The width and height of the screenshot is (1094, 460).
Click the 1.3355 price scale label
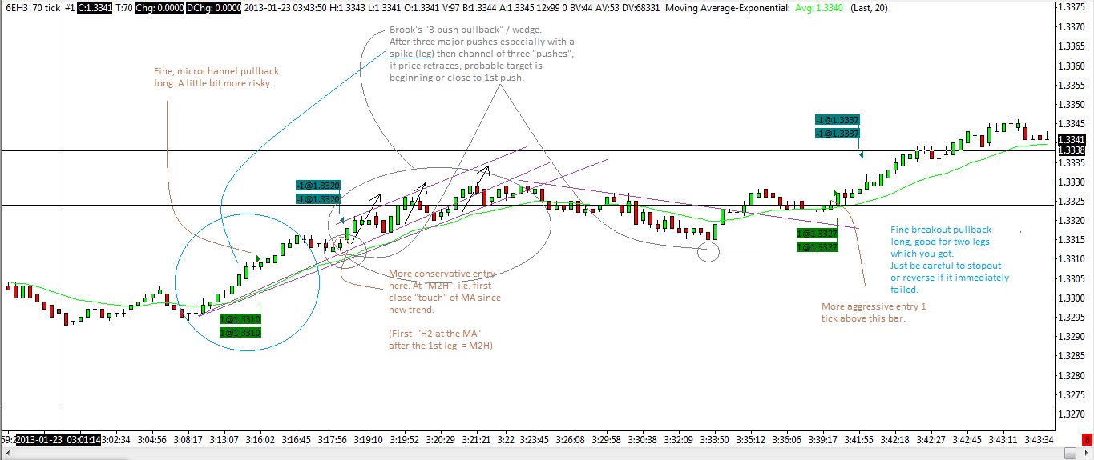click(x=1072, y=85)
